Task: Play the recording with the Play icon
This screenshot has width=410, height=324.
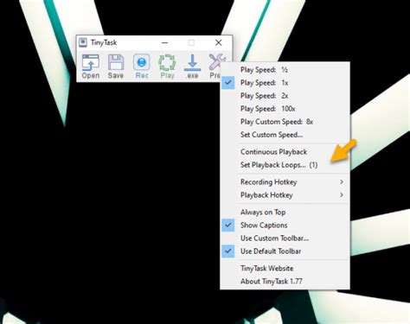Action: pos(167,67)
